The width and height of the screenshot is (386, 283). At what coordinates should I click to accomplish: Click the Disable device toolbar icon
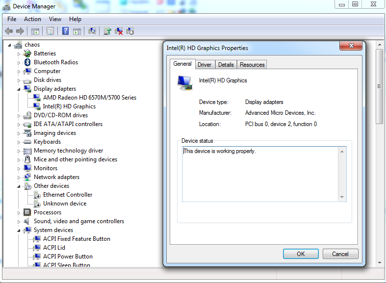click(130, 31)
